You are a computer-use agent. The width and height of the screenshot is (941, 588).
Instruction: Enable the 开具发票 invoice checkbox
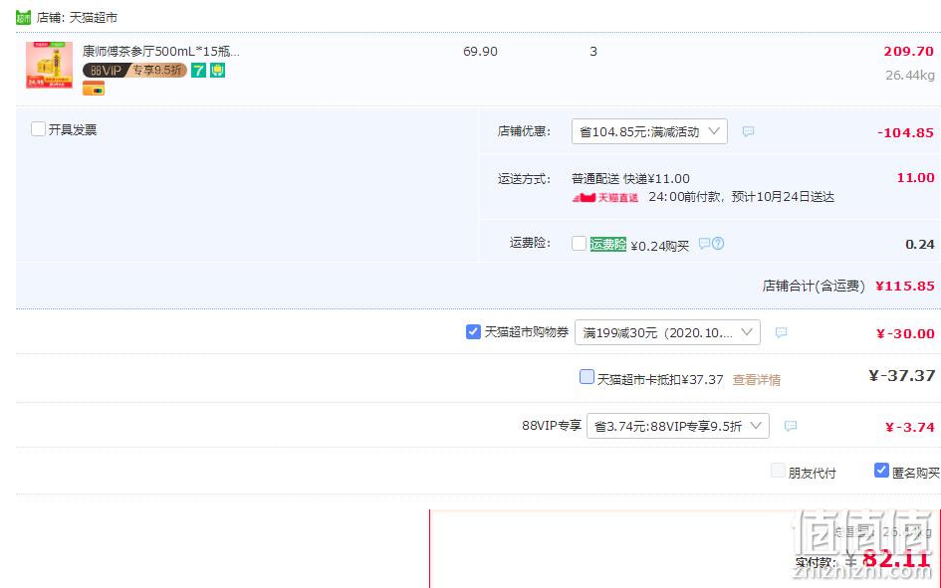[38, 129]
